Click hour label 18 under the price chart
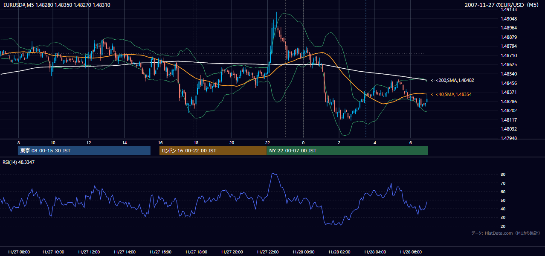 click(x=196, y=143)
